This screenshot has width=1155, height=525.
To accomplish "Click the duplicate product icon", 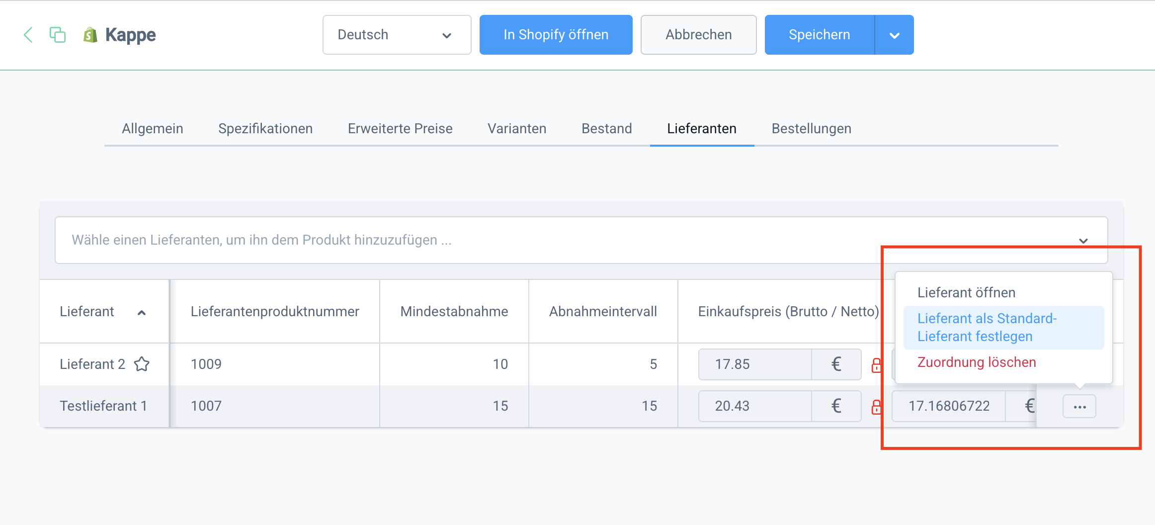I will point(58,35).
